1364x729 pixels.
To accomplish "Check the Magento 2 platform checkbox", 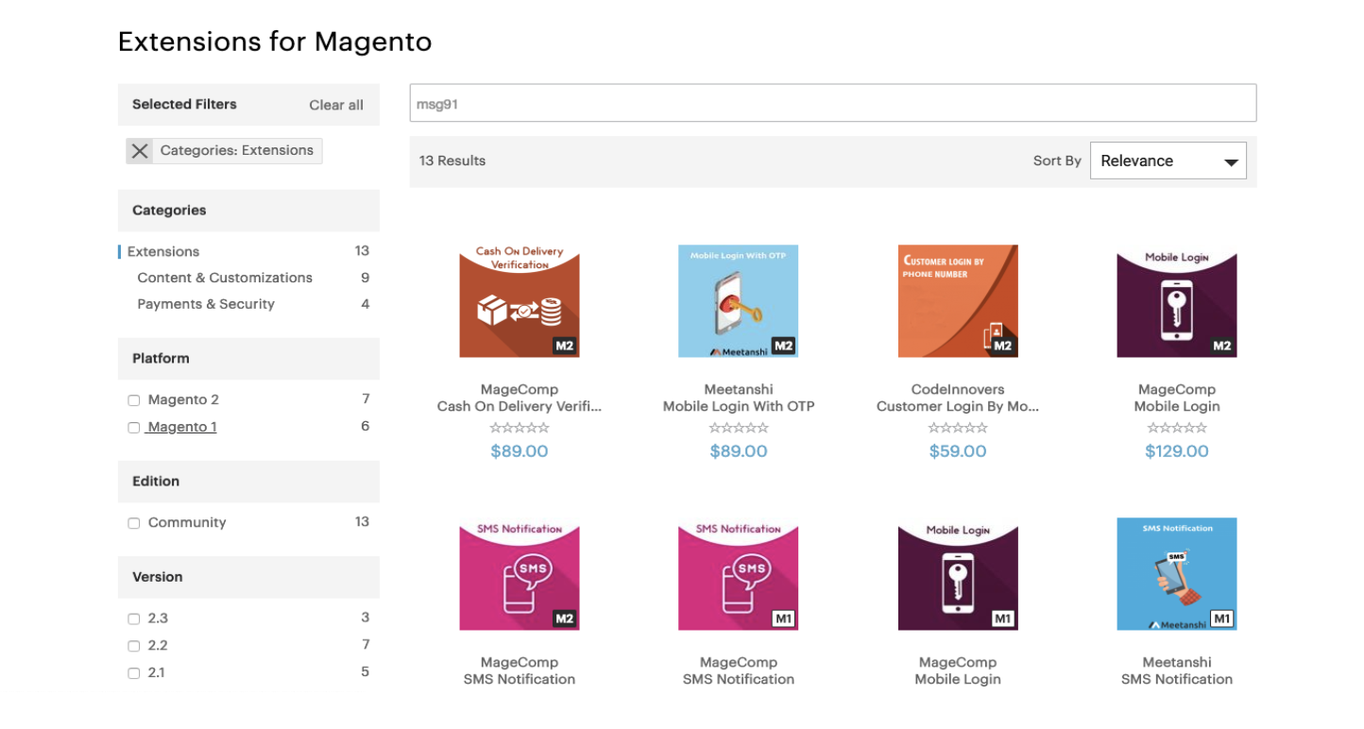I will click(x=134, y=400).
